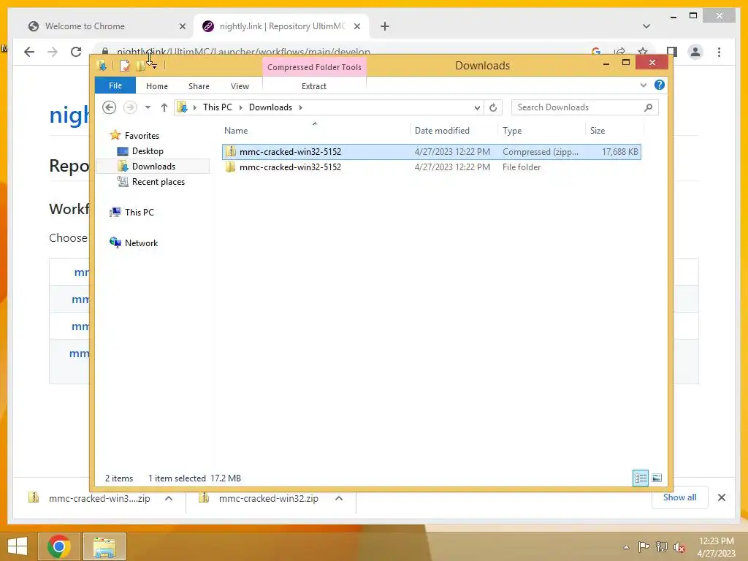Click the zipped folder icon in file list
This screenshot has height=561, width=748.
[x=230, y=152]
